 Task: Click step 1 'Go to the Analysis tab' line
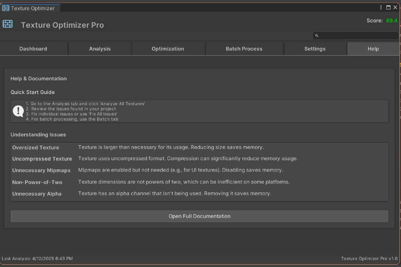click(85, 104)
